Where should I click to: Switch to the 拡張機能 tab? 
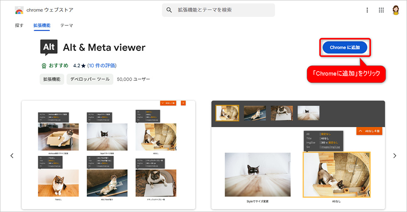coord(42,25)
